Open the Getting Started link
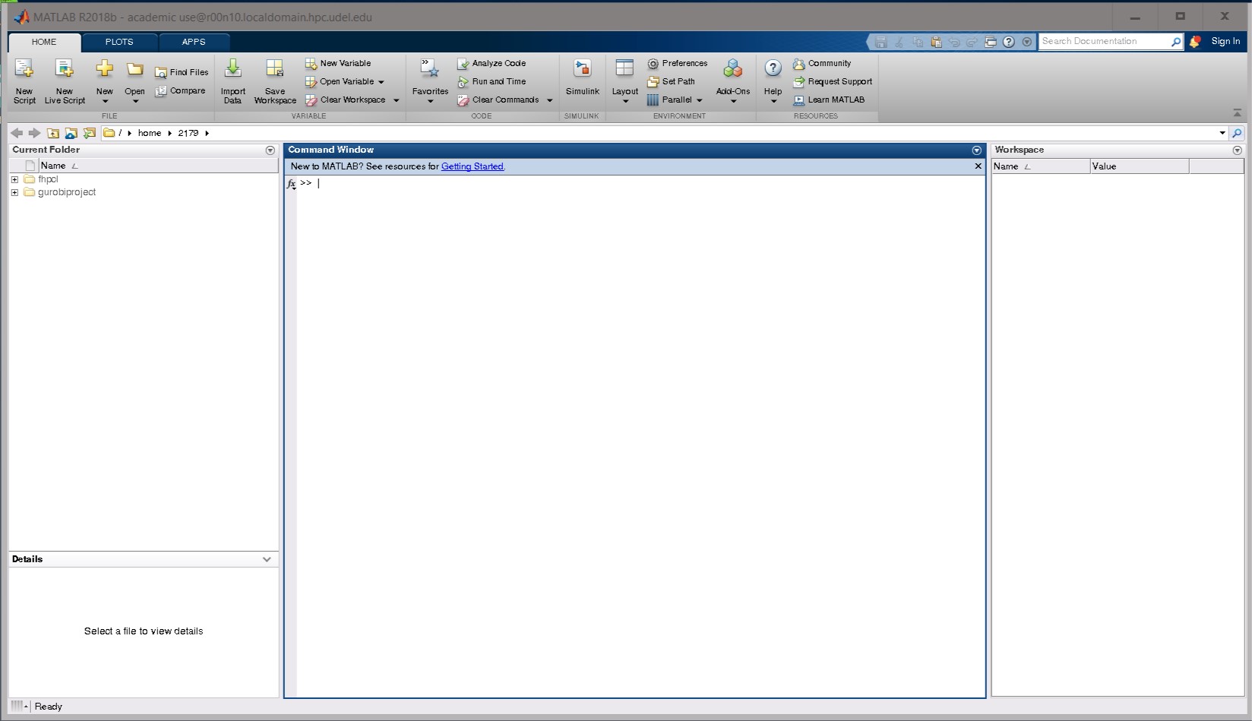The height and width of the screenshot is (721, 1252). pyautogui.click(x=472, y=166)
